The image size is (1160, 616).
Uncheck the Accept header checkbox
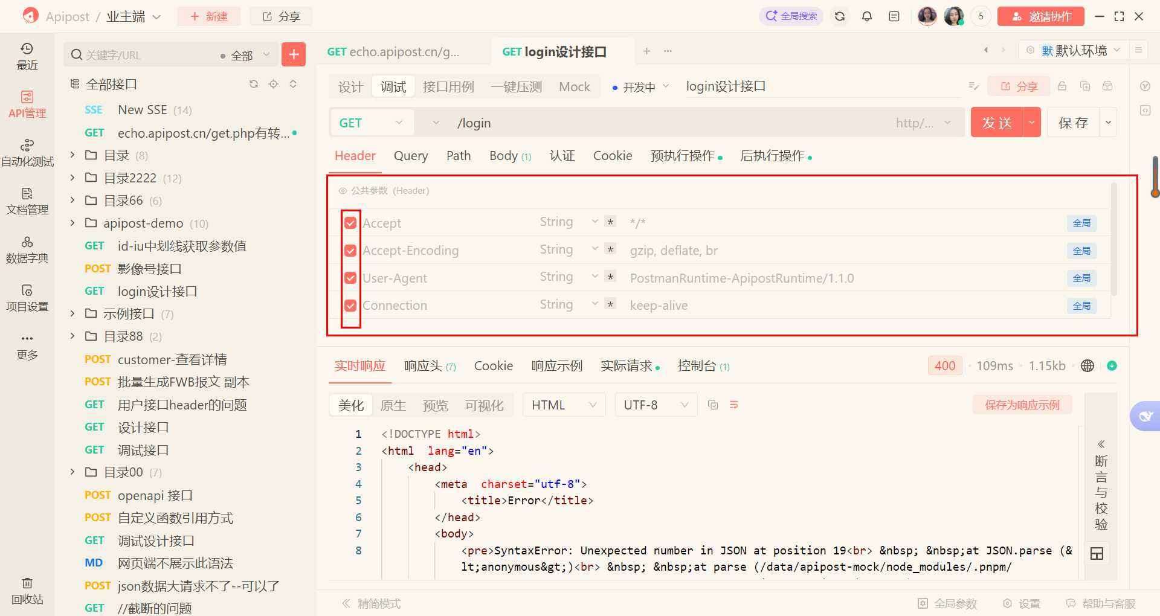pyautogui.click(x=350, y=223)
